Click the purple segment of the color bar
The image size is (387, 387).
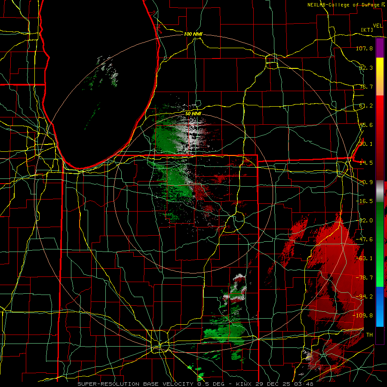tap(380, 48)
